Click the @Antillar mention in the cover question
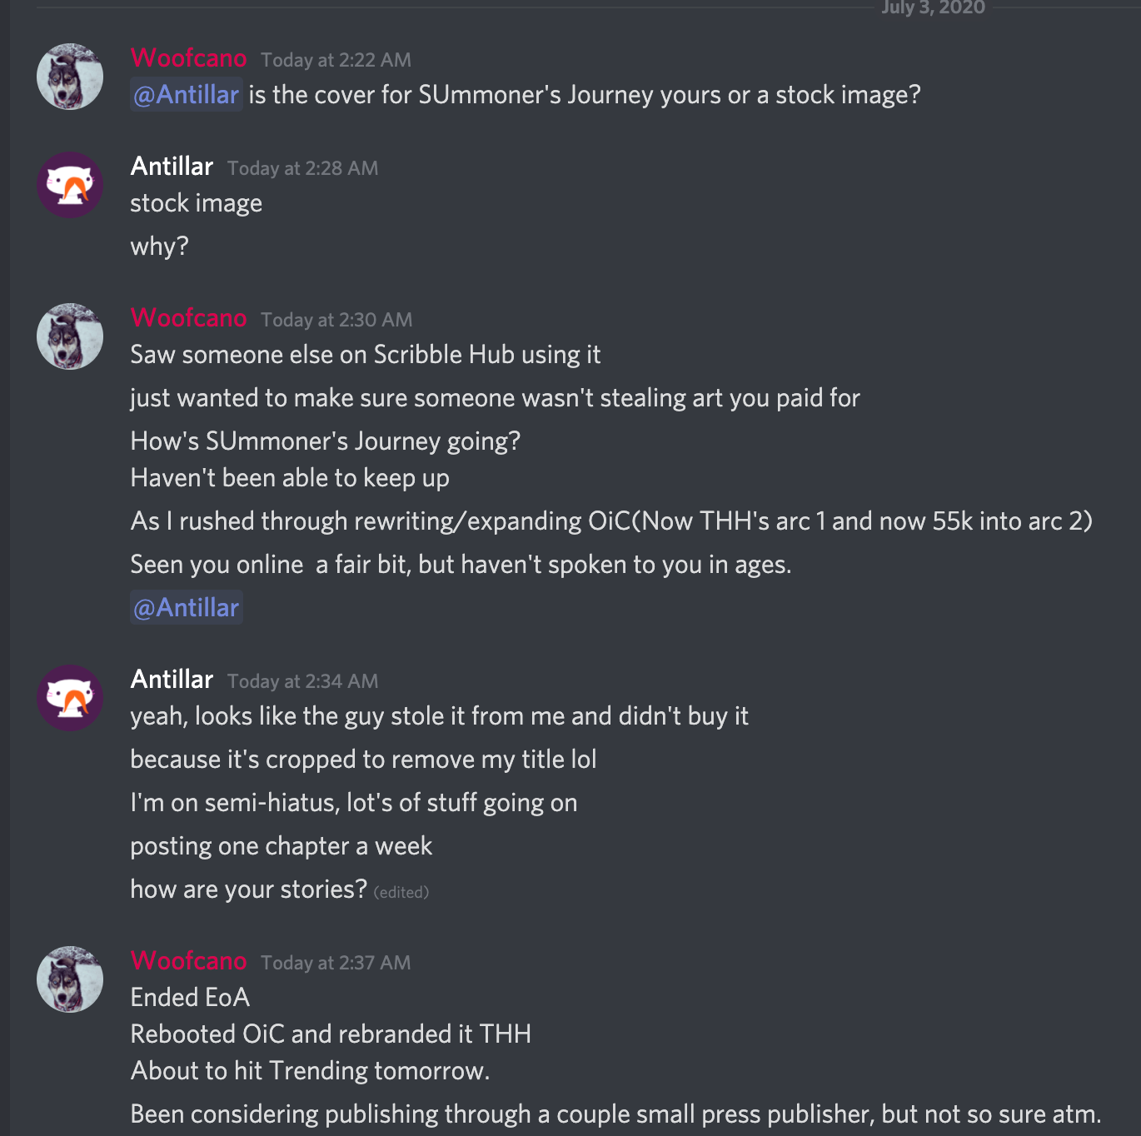The image size is (1141, 1136). (x=187, y=95)
